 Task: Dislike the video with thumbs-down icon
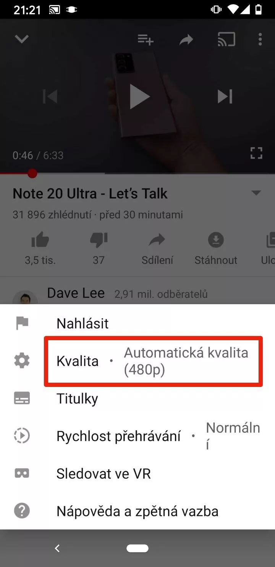coord(99,241)
